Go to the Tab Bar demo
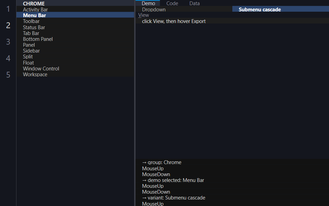Image resolution: width=329 pixels, height=206 pixels. [x=75, y=33]
